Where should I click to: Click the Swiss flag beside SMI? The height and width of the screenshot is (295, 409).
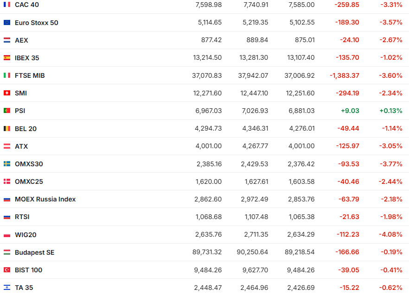(7, 93)
